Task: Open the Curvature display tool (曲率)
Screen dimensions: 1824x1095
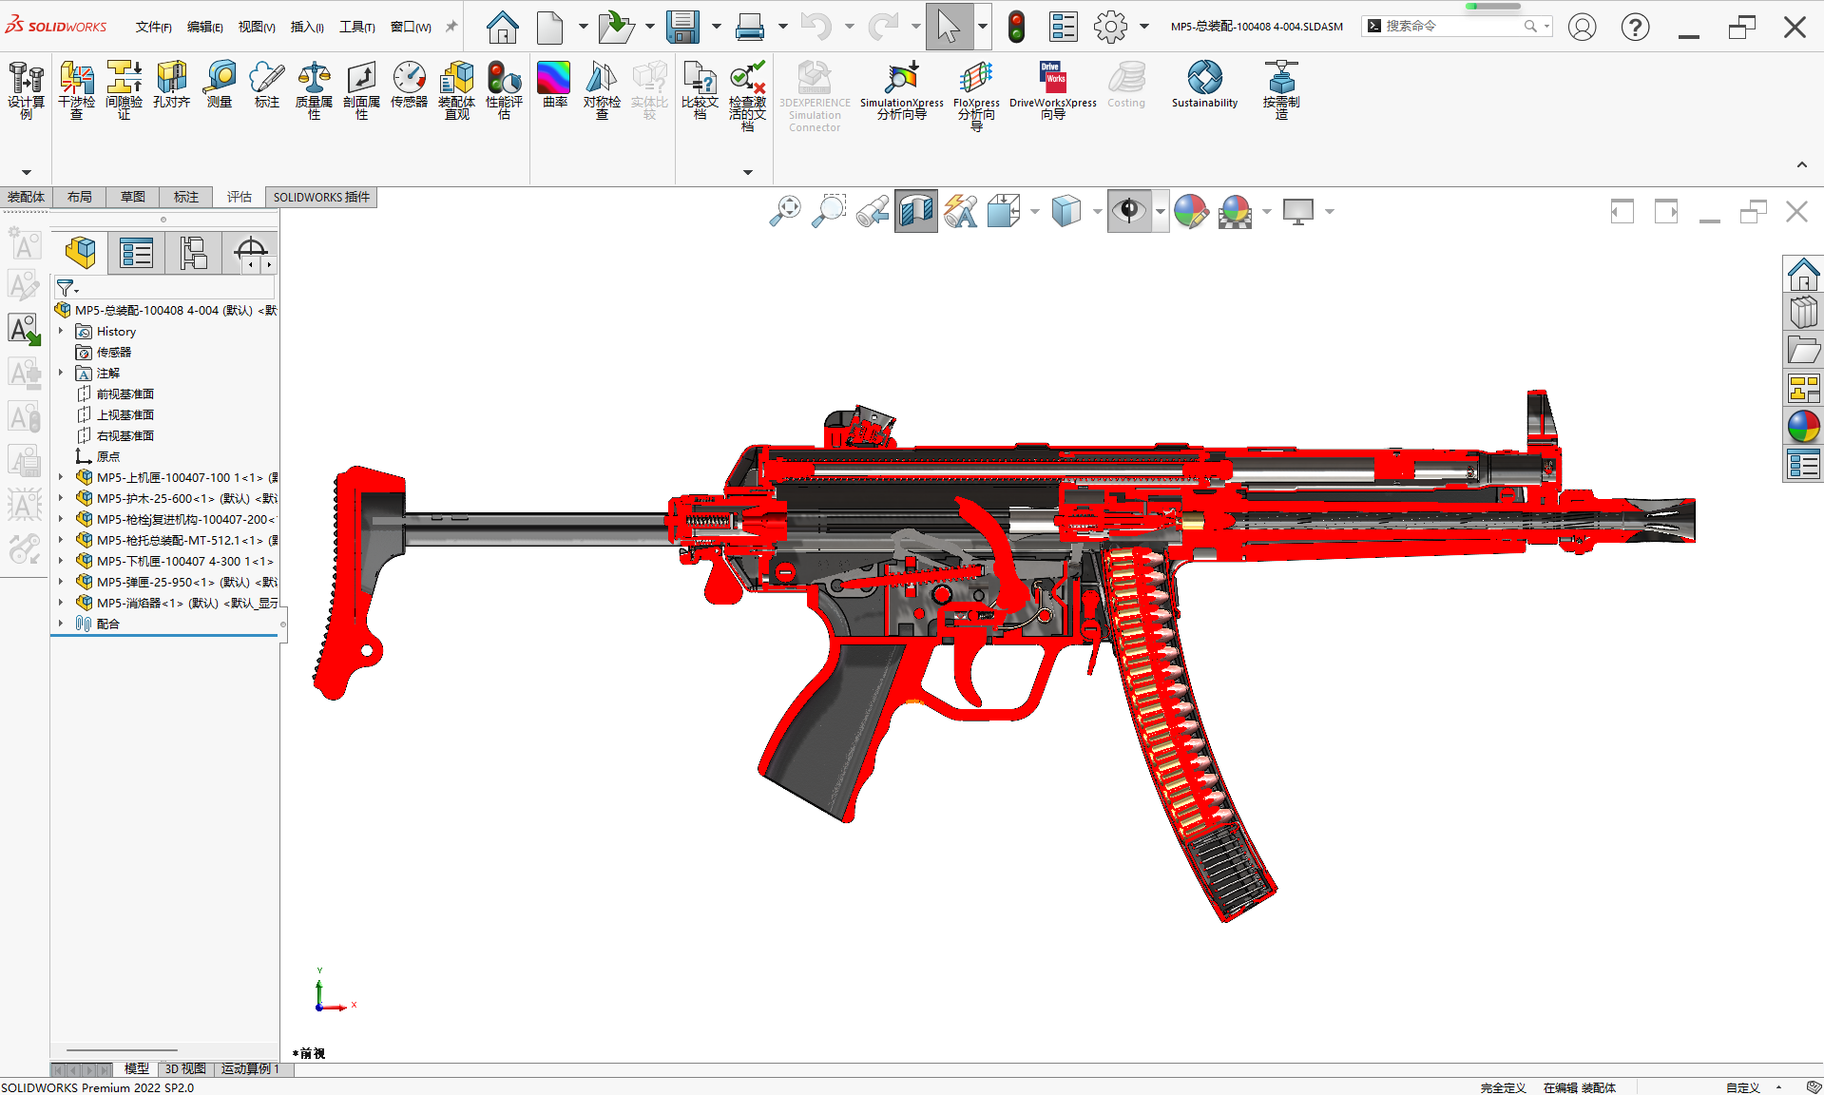Action: [554, 85]
